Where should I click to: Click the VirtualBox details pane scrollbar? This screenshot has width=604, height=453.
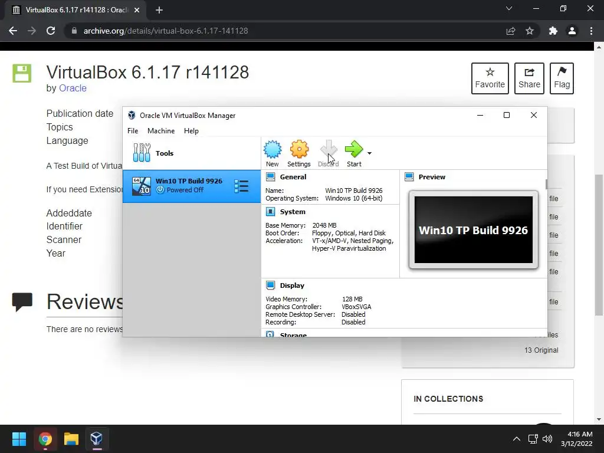pos(546,184)
